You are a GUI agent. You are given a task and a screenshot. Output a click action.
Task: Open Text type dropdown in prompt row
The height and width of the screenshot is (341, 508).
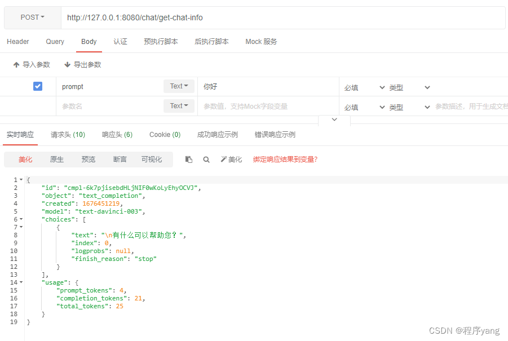coord(179,86)
